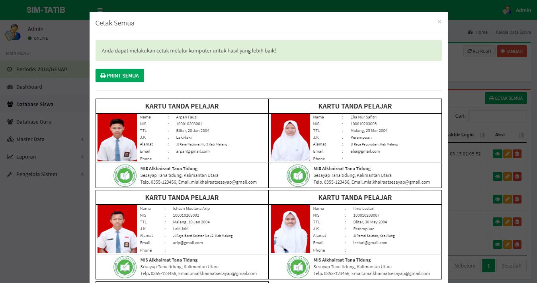
Task: Go to the Sebelum pagination page
Action: coord(465,266)
